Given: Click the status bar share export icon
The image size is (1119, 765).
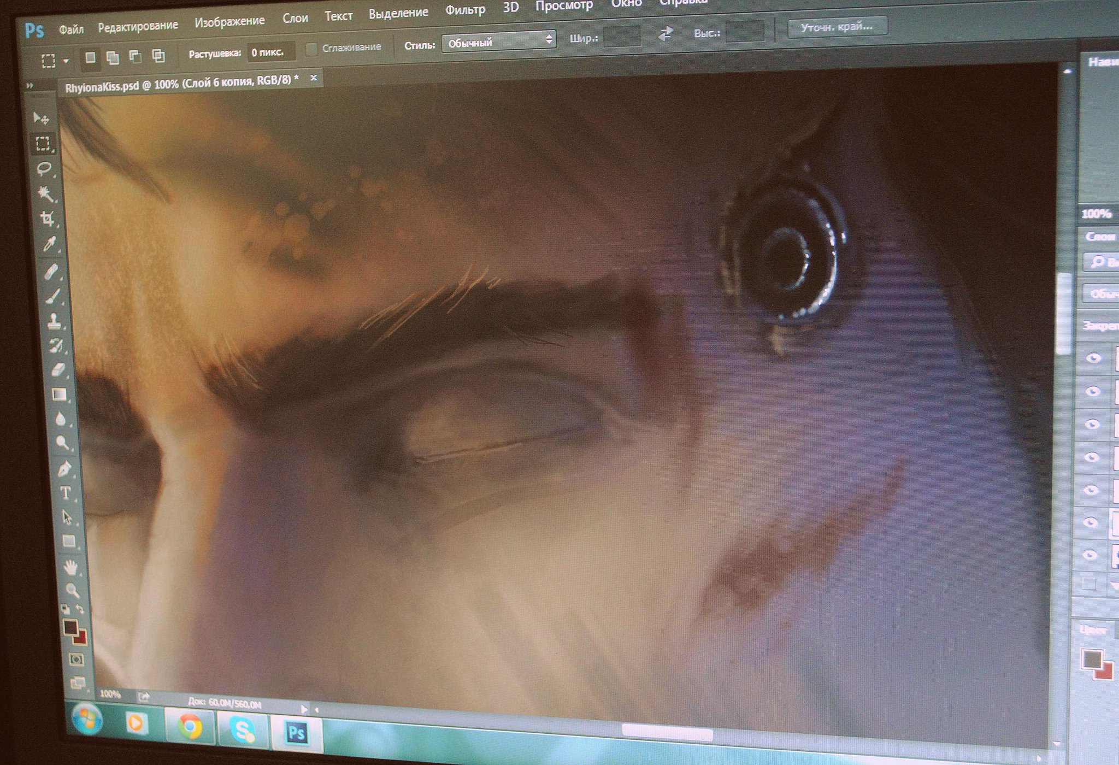Looking at the screenshot, I should pos(144,697).
